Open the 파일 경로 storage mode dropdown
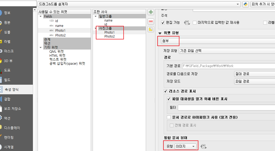Viewport: 275px width, 151px height. click(x=254, y=81)
